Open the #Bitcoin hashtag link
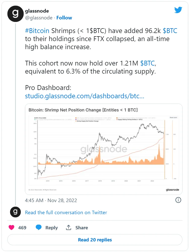This screenshot has height=252, width=189. point(37,31)
